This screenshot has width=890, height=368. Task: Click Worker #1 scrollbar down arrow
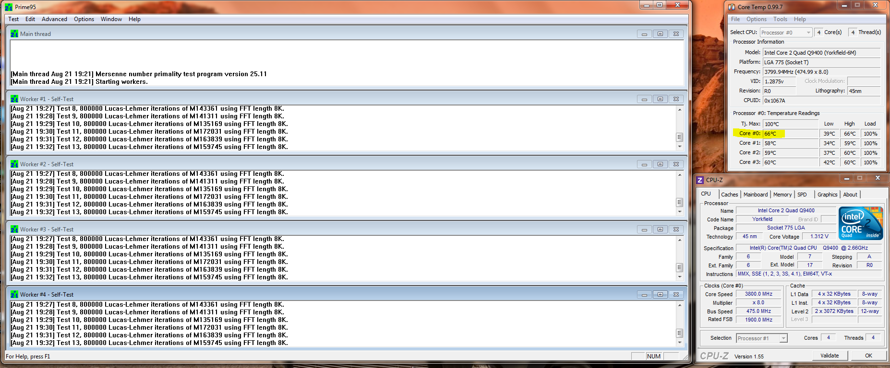pyautogui.click(x=679, y=146)
